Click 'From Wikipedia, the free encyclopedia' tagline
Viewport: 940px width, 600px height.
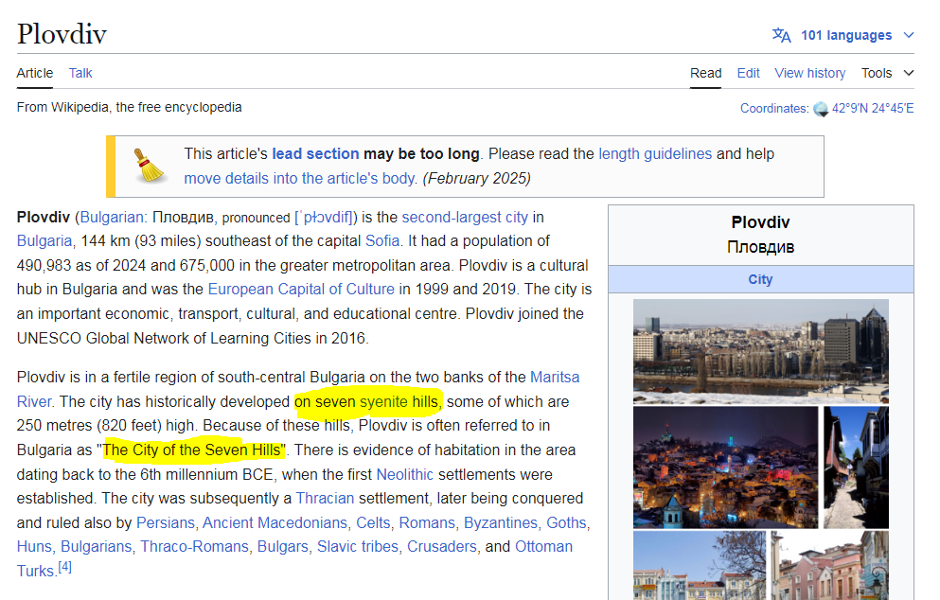tap(130, 107)
